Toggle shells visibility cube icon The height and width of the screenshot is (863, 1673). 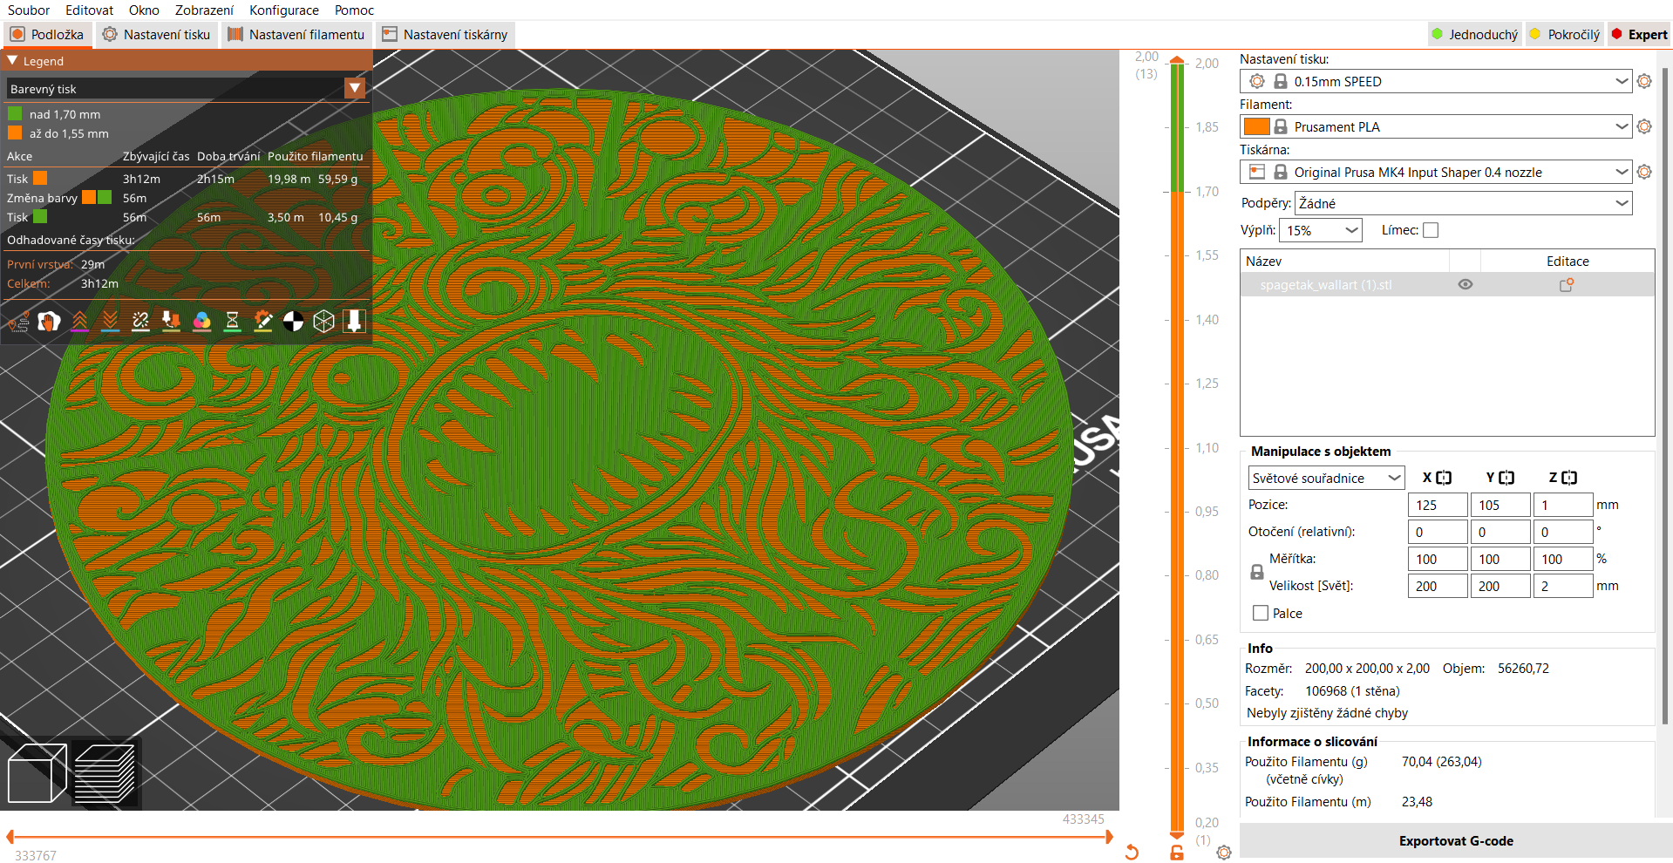coord(324,322)
